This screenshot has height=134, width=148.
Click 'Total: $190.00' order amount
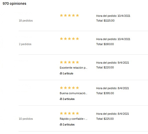coord(105,44)
